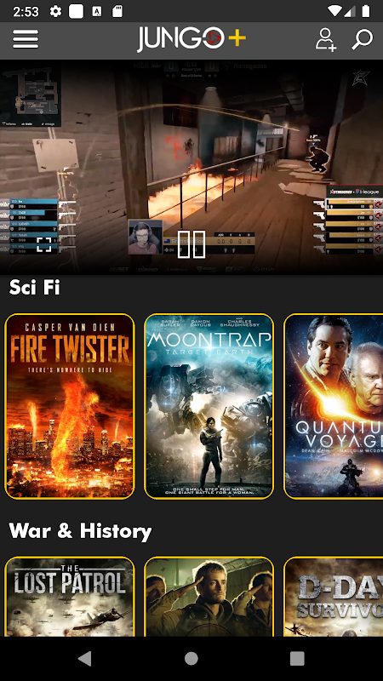The height and width of the screenshot is (681, 383).
Task: Tap the Android home circle button
Action: point(191,658)
